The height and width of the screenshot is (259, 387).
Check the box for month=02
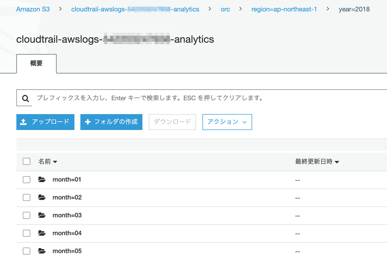(26, 197)
